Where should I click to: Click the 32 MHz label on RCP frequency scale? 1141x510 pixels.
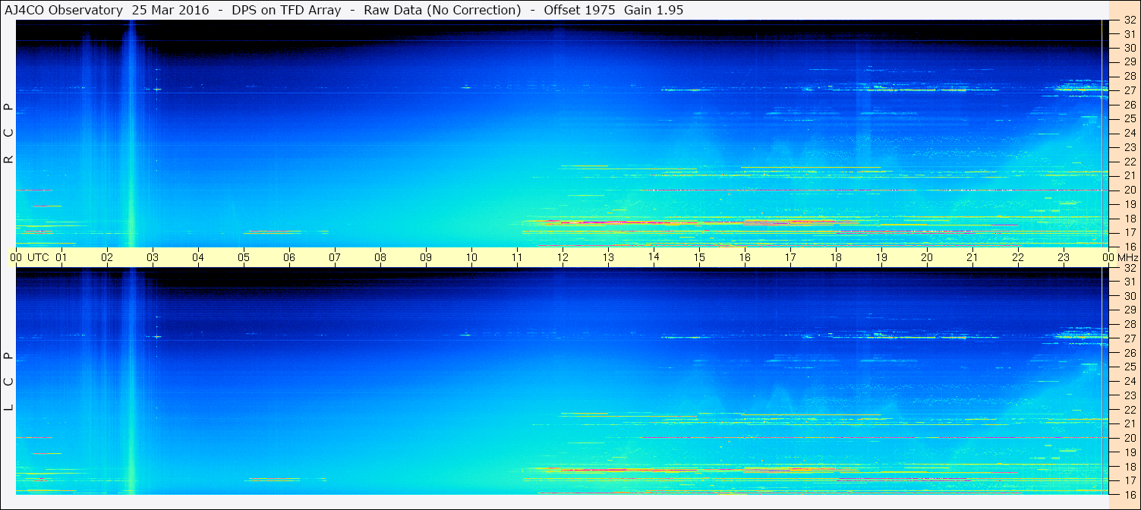click(1130, 20)
